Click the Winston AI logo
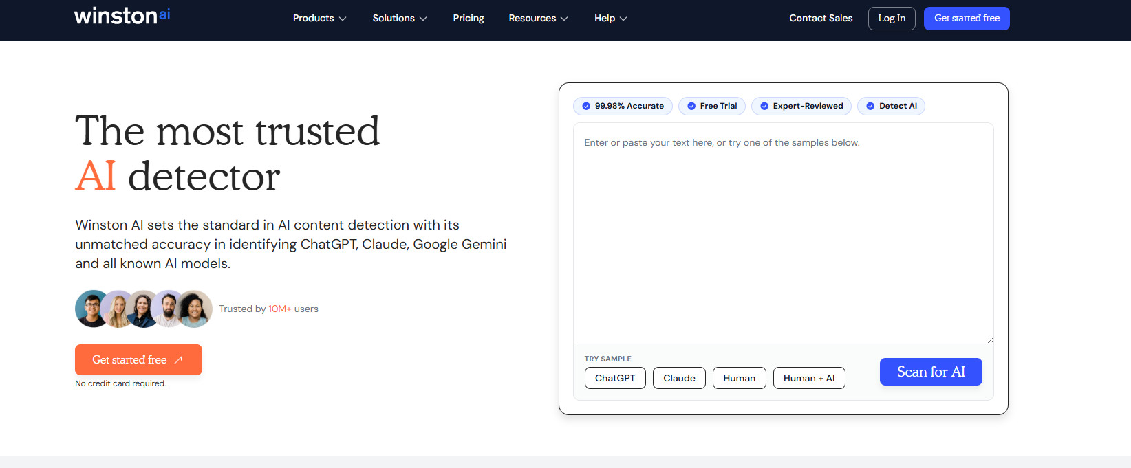The height and width of the screenshot is (468, 1131). pos(122,15)
